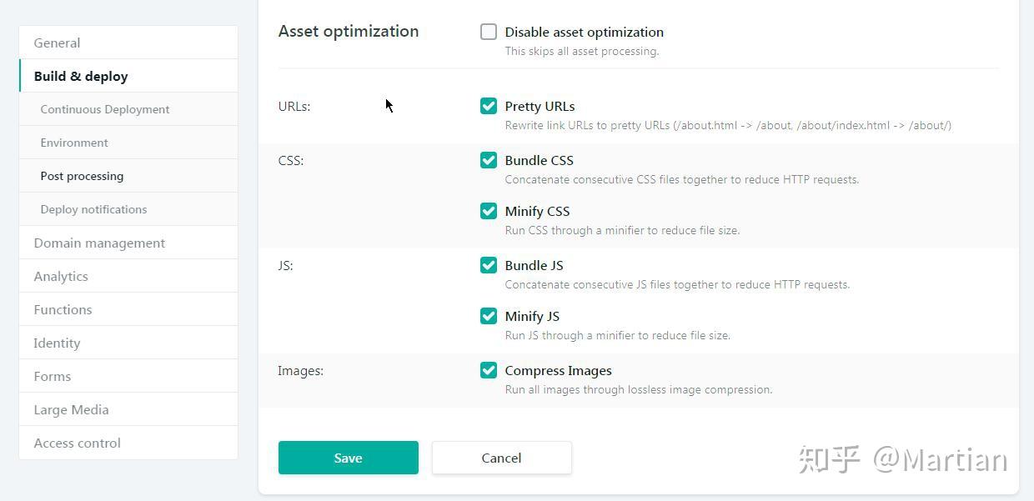Disable the Compress Images option
This screenshot has height=501, width=1034.
coord(489,370)
